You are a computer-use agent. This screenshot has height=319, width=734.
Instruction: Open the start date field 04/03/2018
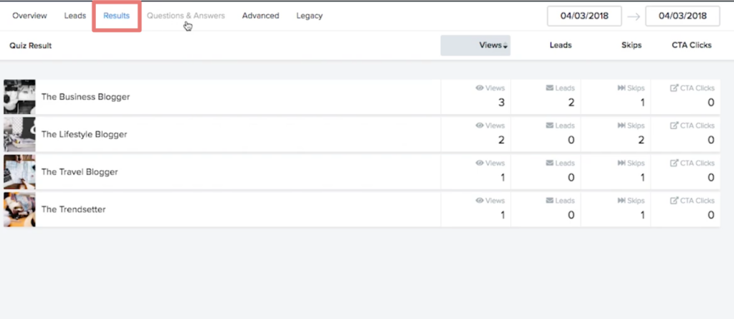tap(584, 16)
